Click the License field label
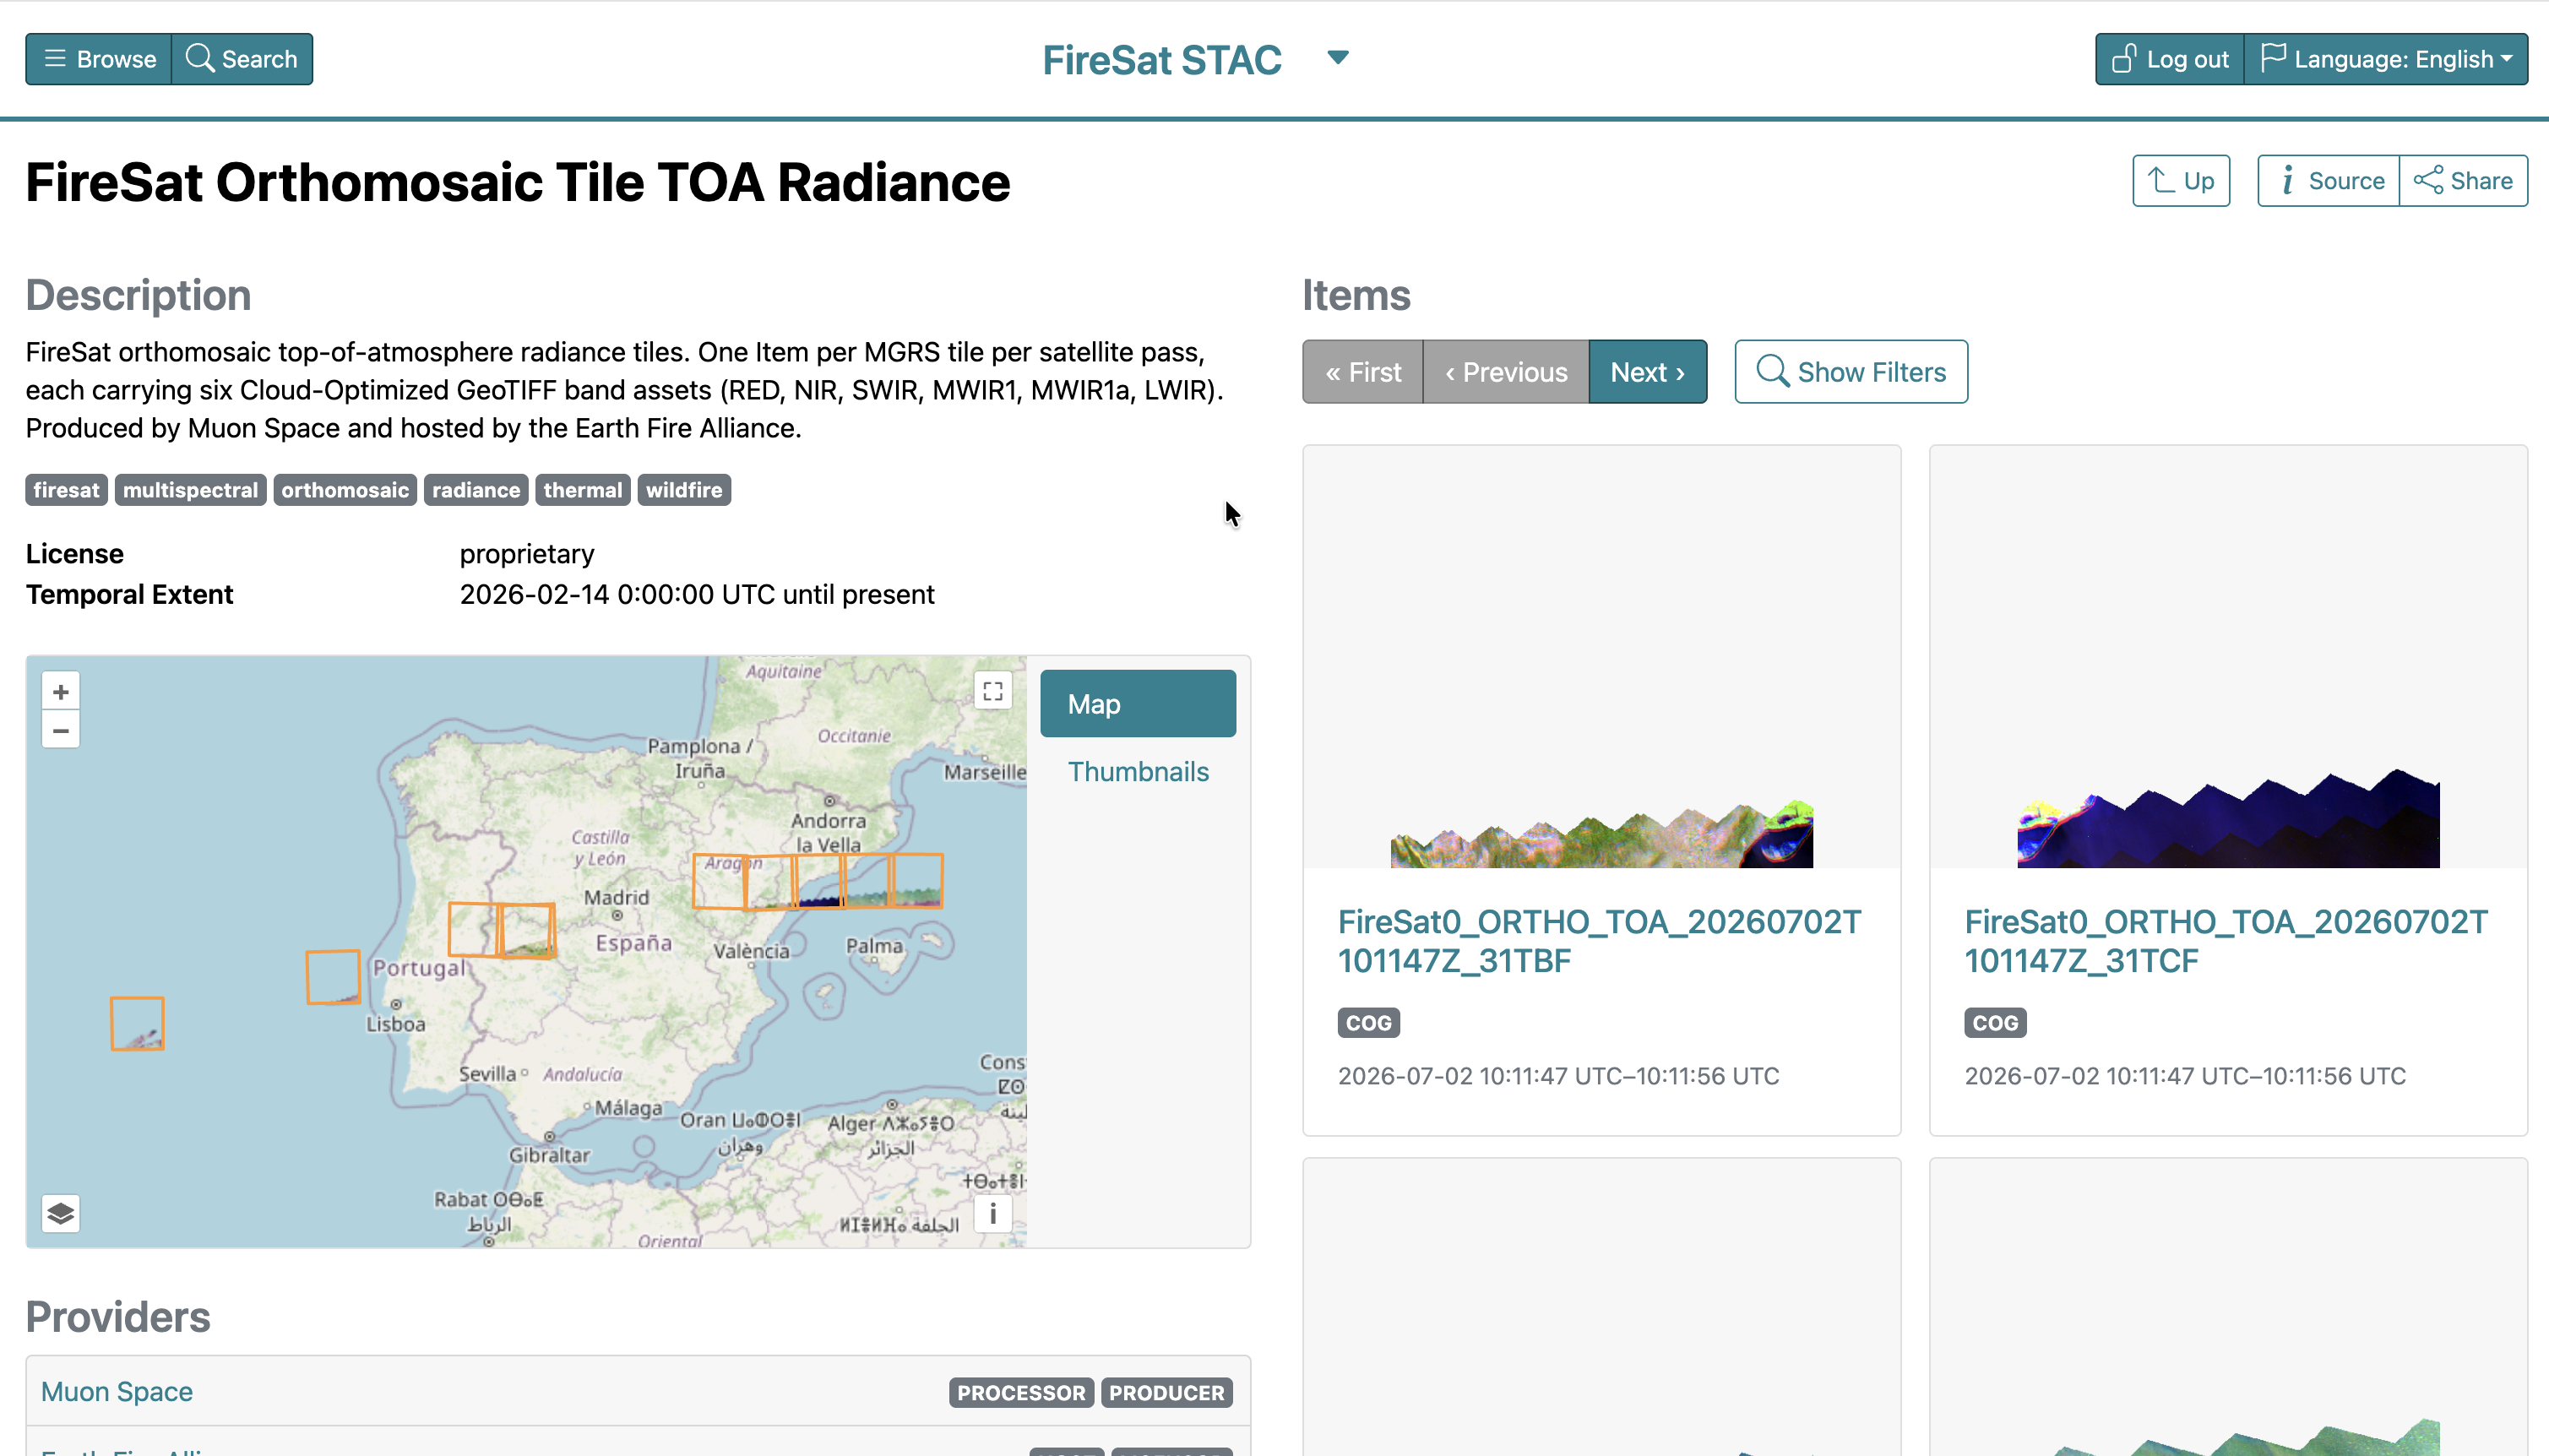 pos(75,554)
